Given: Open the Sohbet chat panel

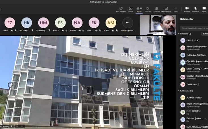Looking at the screenshot, I should (x=131, y=9).
